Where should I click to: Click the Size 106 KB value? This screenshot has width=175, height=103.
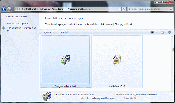pos(133,98)
